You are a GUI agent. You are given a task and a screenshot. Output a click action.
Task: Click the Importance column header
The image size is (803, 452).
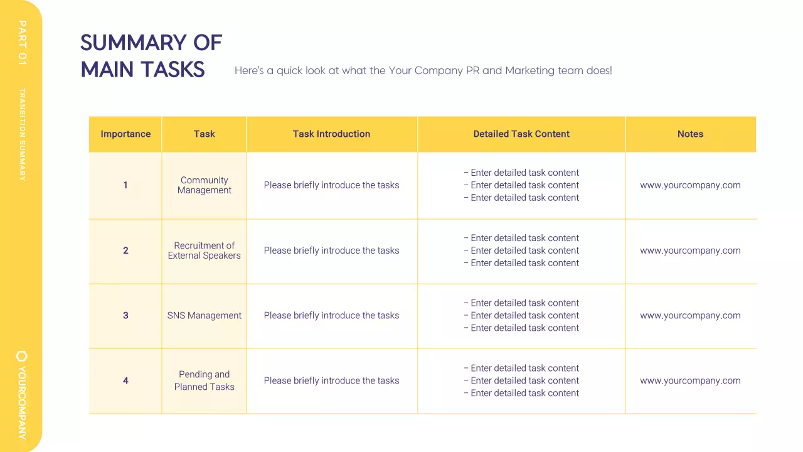point(125,134)
